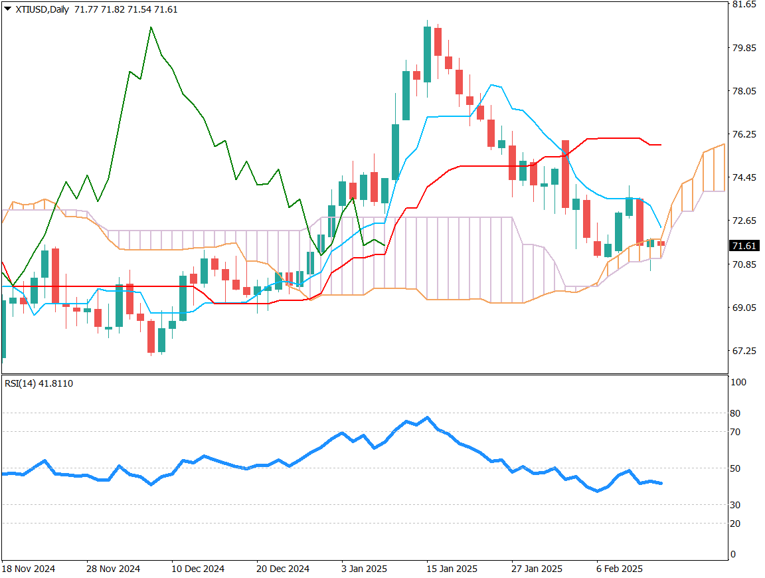Click the current price tag 71.61

coord(744,246)
